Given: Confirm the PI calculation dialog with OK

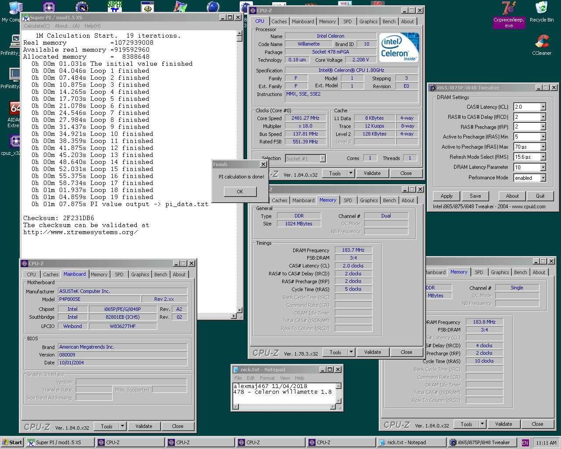Looking at the screenshot, I should point(240,192).
